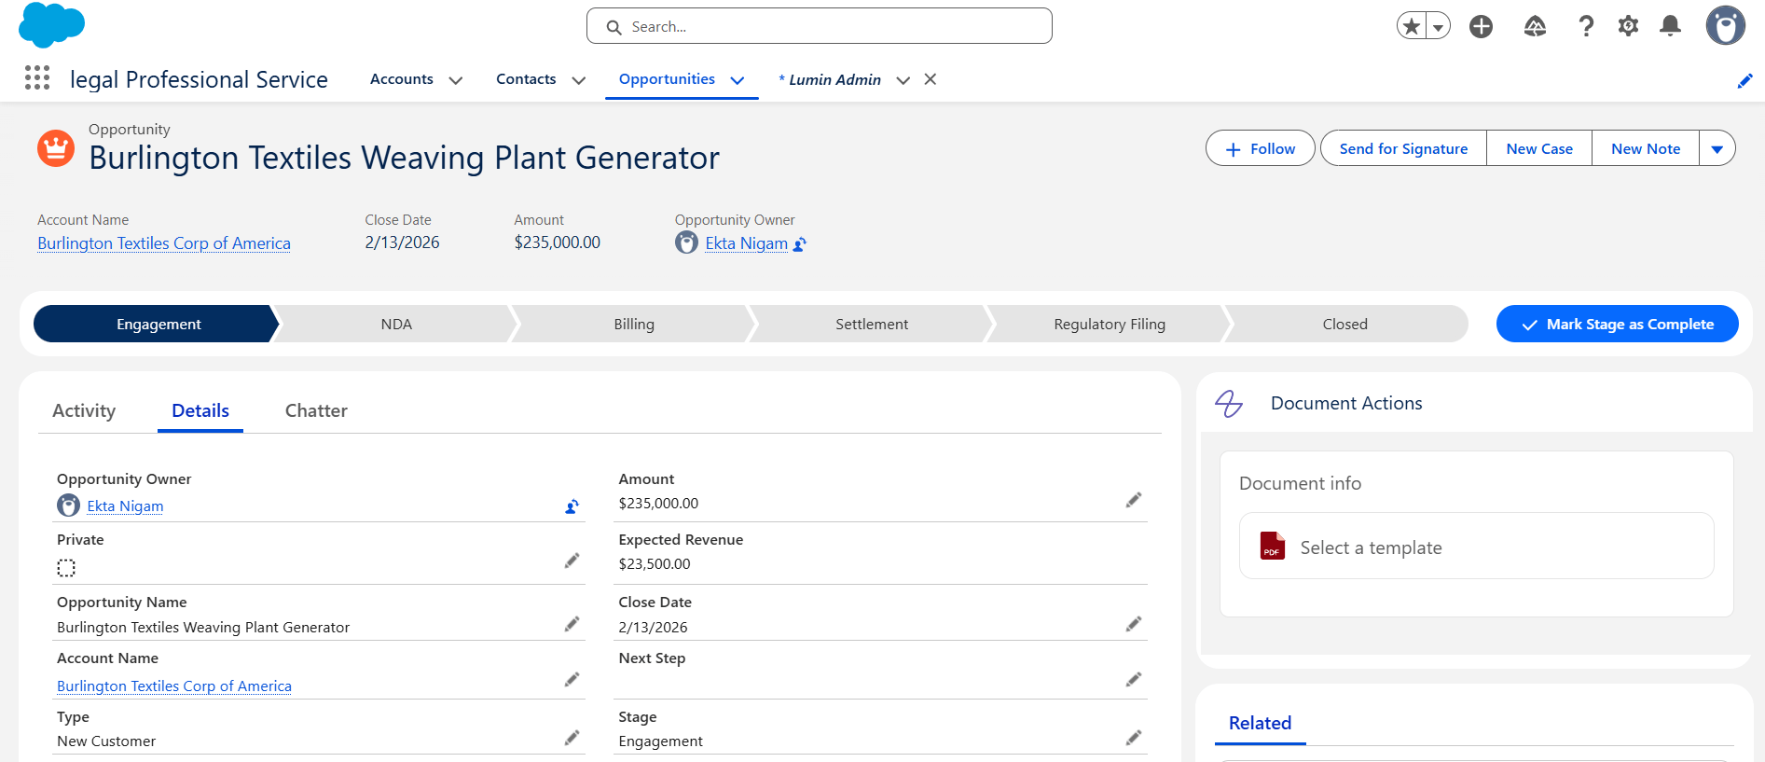Click the owner avatar in header
Viewport: 1765px width, 762px height.
686,242
